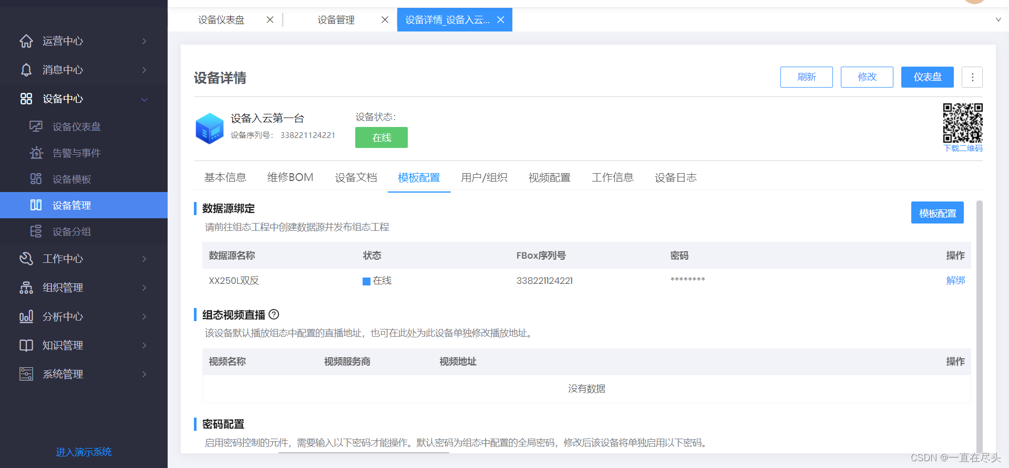Click the XX250L双反 data source name

click(x=234, y=281)
